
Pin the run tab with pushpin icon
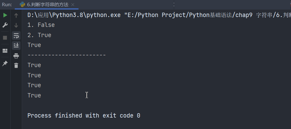point(5,63)
